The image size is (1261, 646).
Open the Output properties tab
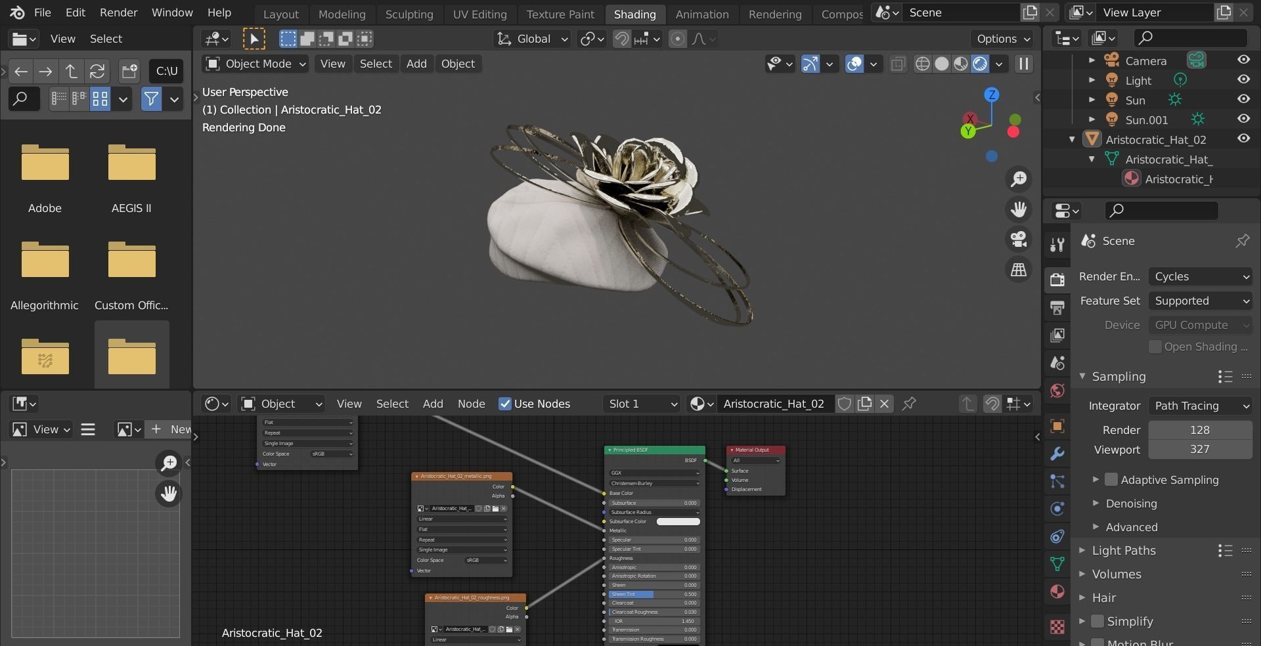pos(1057,307)
